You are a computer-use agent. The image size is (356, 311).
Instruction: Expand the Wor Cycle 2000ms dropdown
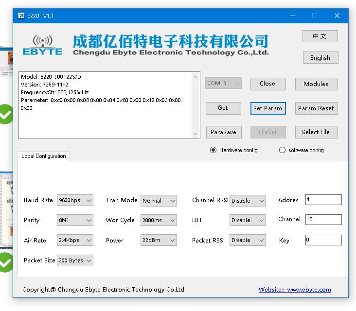pos(159,220)
